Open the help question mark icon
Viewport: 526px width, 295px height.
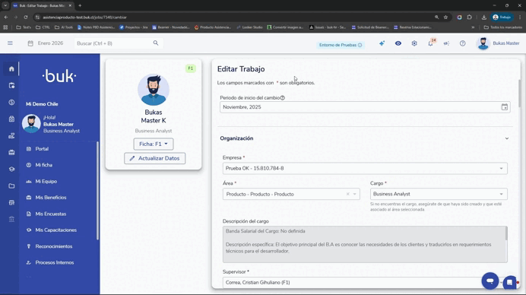point(463,43)
